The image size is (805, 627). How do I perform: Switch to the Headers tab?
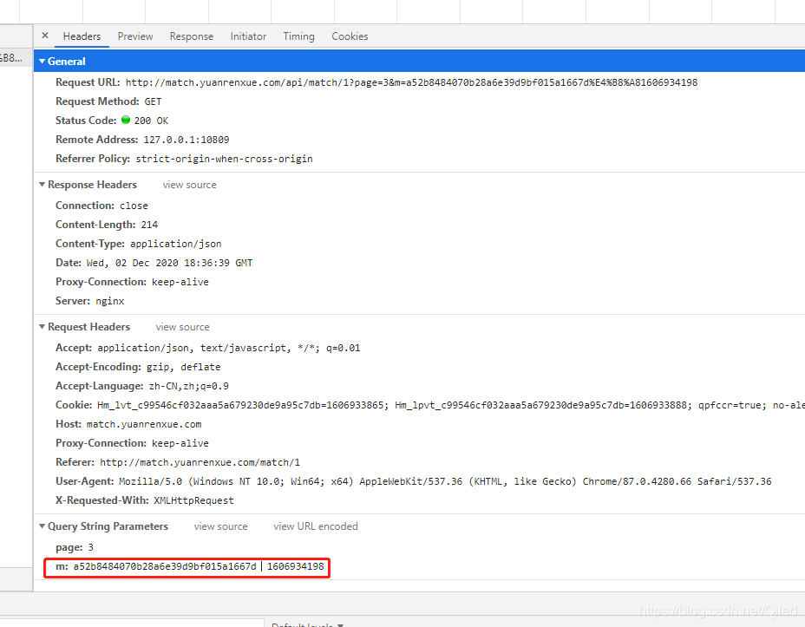[x=82, y=36]
